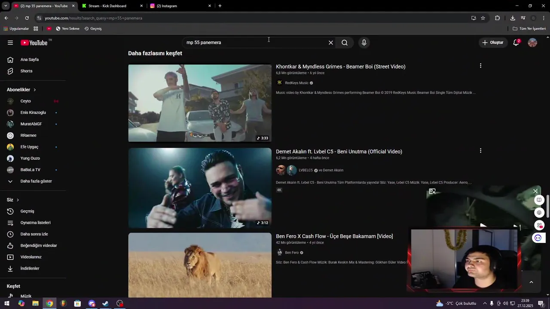Reload the current page
The width and height of the screenshot is (550, 309).
pyautogui.click(x=27, y=18)
